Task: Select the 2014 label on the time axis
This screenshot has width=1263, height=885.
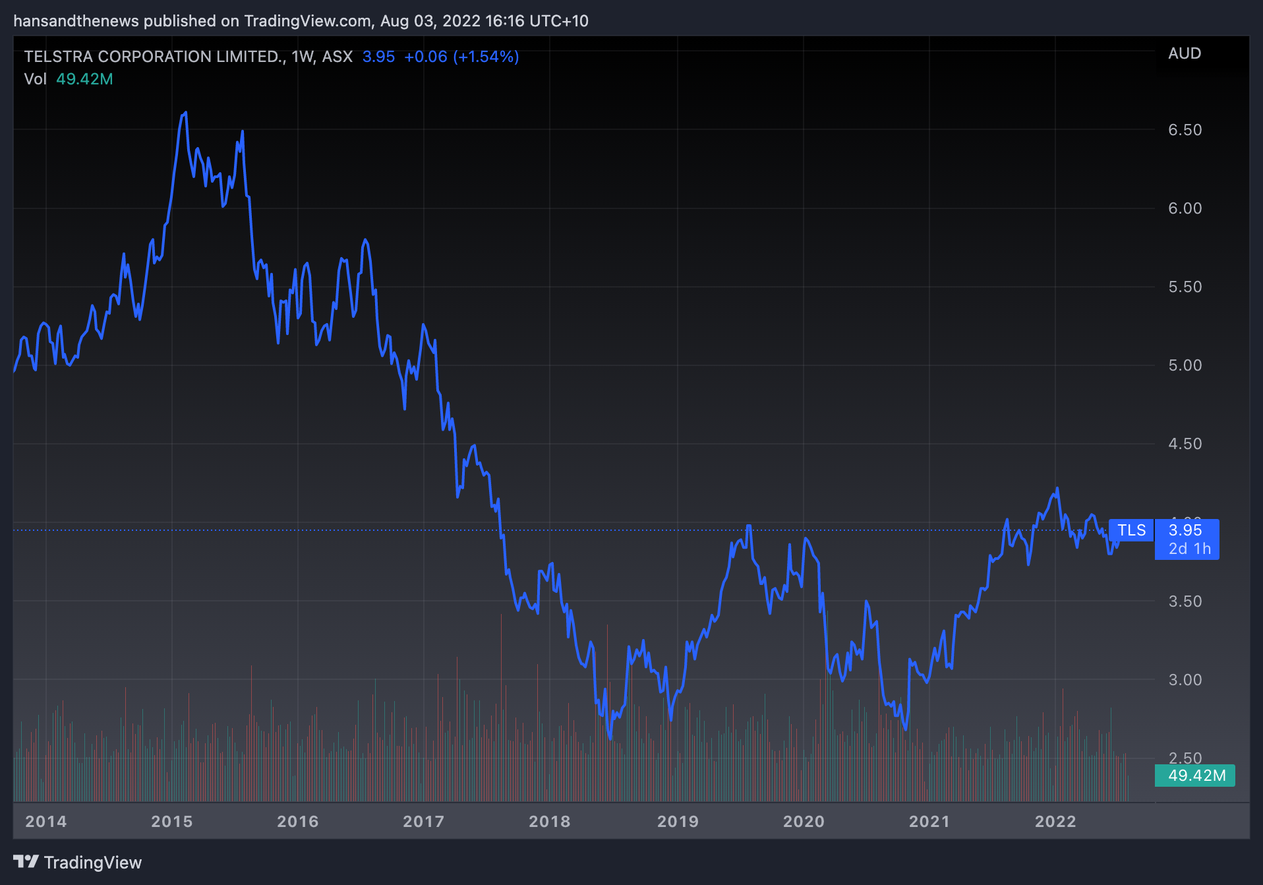Action: pyautogui.click(x=45, y=822)
